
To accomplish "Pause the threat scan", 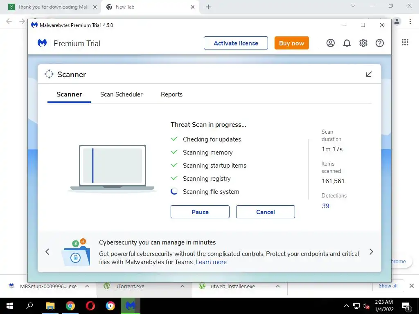I will click(200, 212).
